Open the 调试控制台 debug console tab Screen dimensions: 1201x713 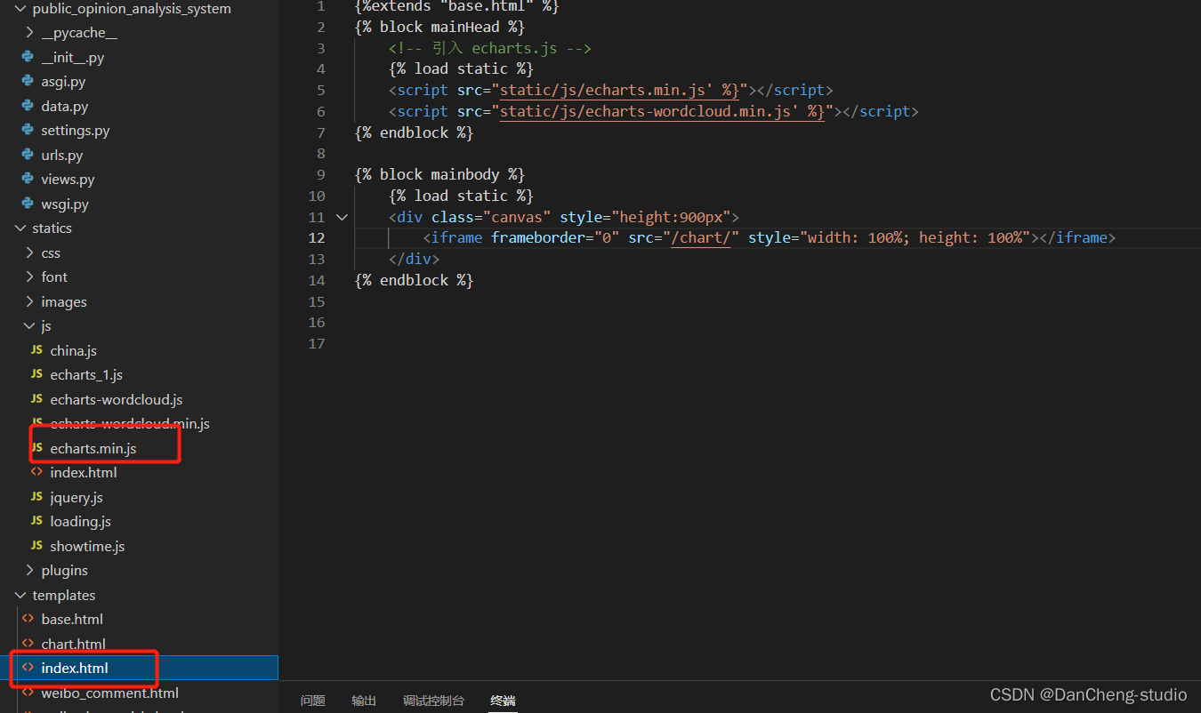coord(433,701)
